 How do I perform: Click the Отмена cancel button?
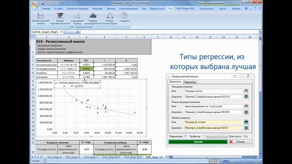click(x=240, y=142)
